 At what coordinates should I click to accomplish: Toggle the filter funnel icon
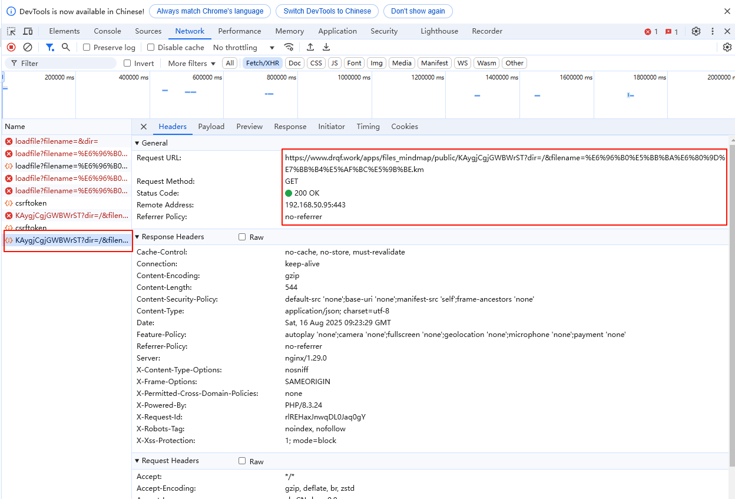click(x=50, y=47)
